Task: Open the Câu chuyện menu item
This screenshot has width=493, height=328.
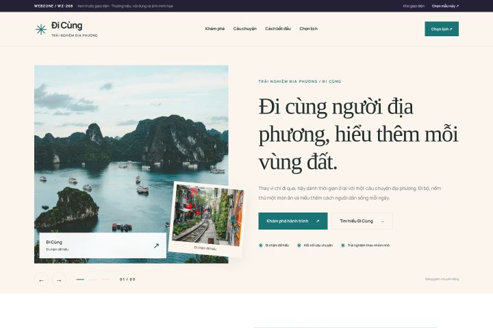Action: click(244, 29)
